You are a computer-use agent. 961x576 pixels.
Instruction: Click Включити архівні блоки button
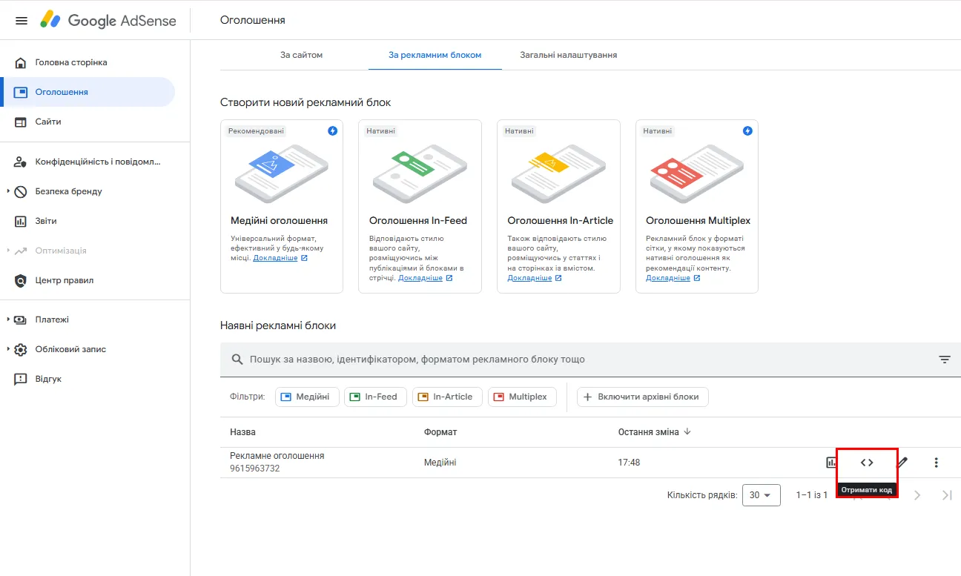[x=642, y=397]
